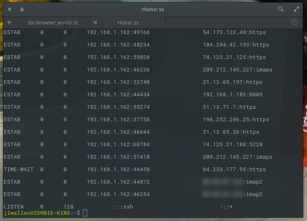Add a new terminal tab with plus icon
The image size is (307, 221).
9,22
